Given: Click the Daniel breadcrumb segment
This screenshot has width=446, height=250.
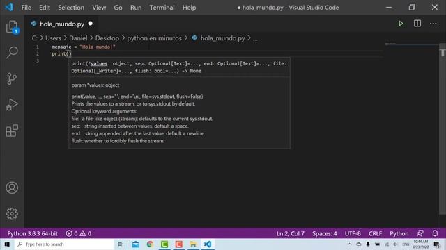Looking at the screenshot, I should (78, 38).
